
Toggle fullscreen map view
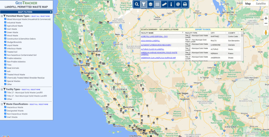(x=266, y=11)
